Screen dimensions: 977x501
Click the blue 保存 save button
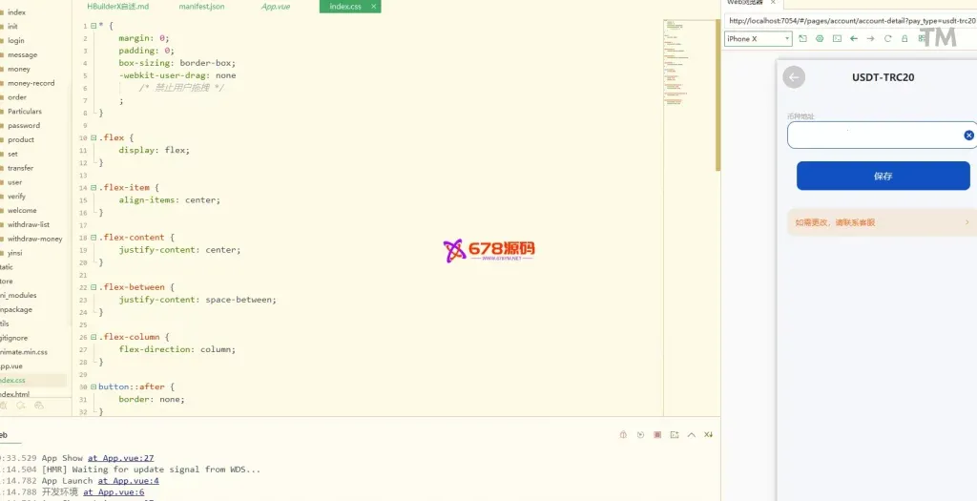pyautogui.click(x=883, y=176)
